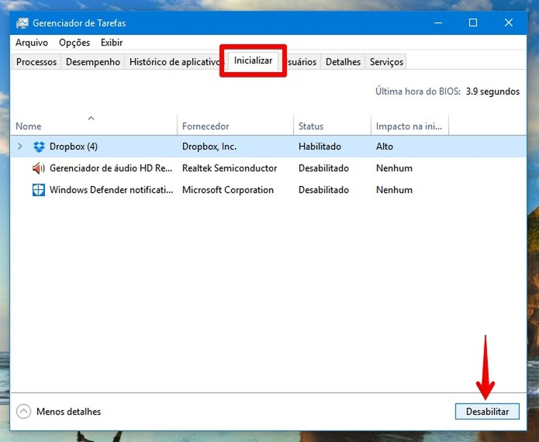Open the Histórico de aplicativos tab

(174, 62)
